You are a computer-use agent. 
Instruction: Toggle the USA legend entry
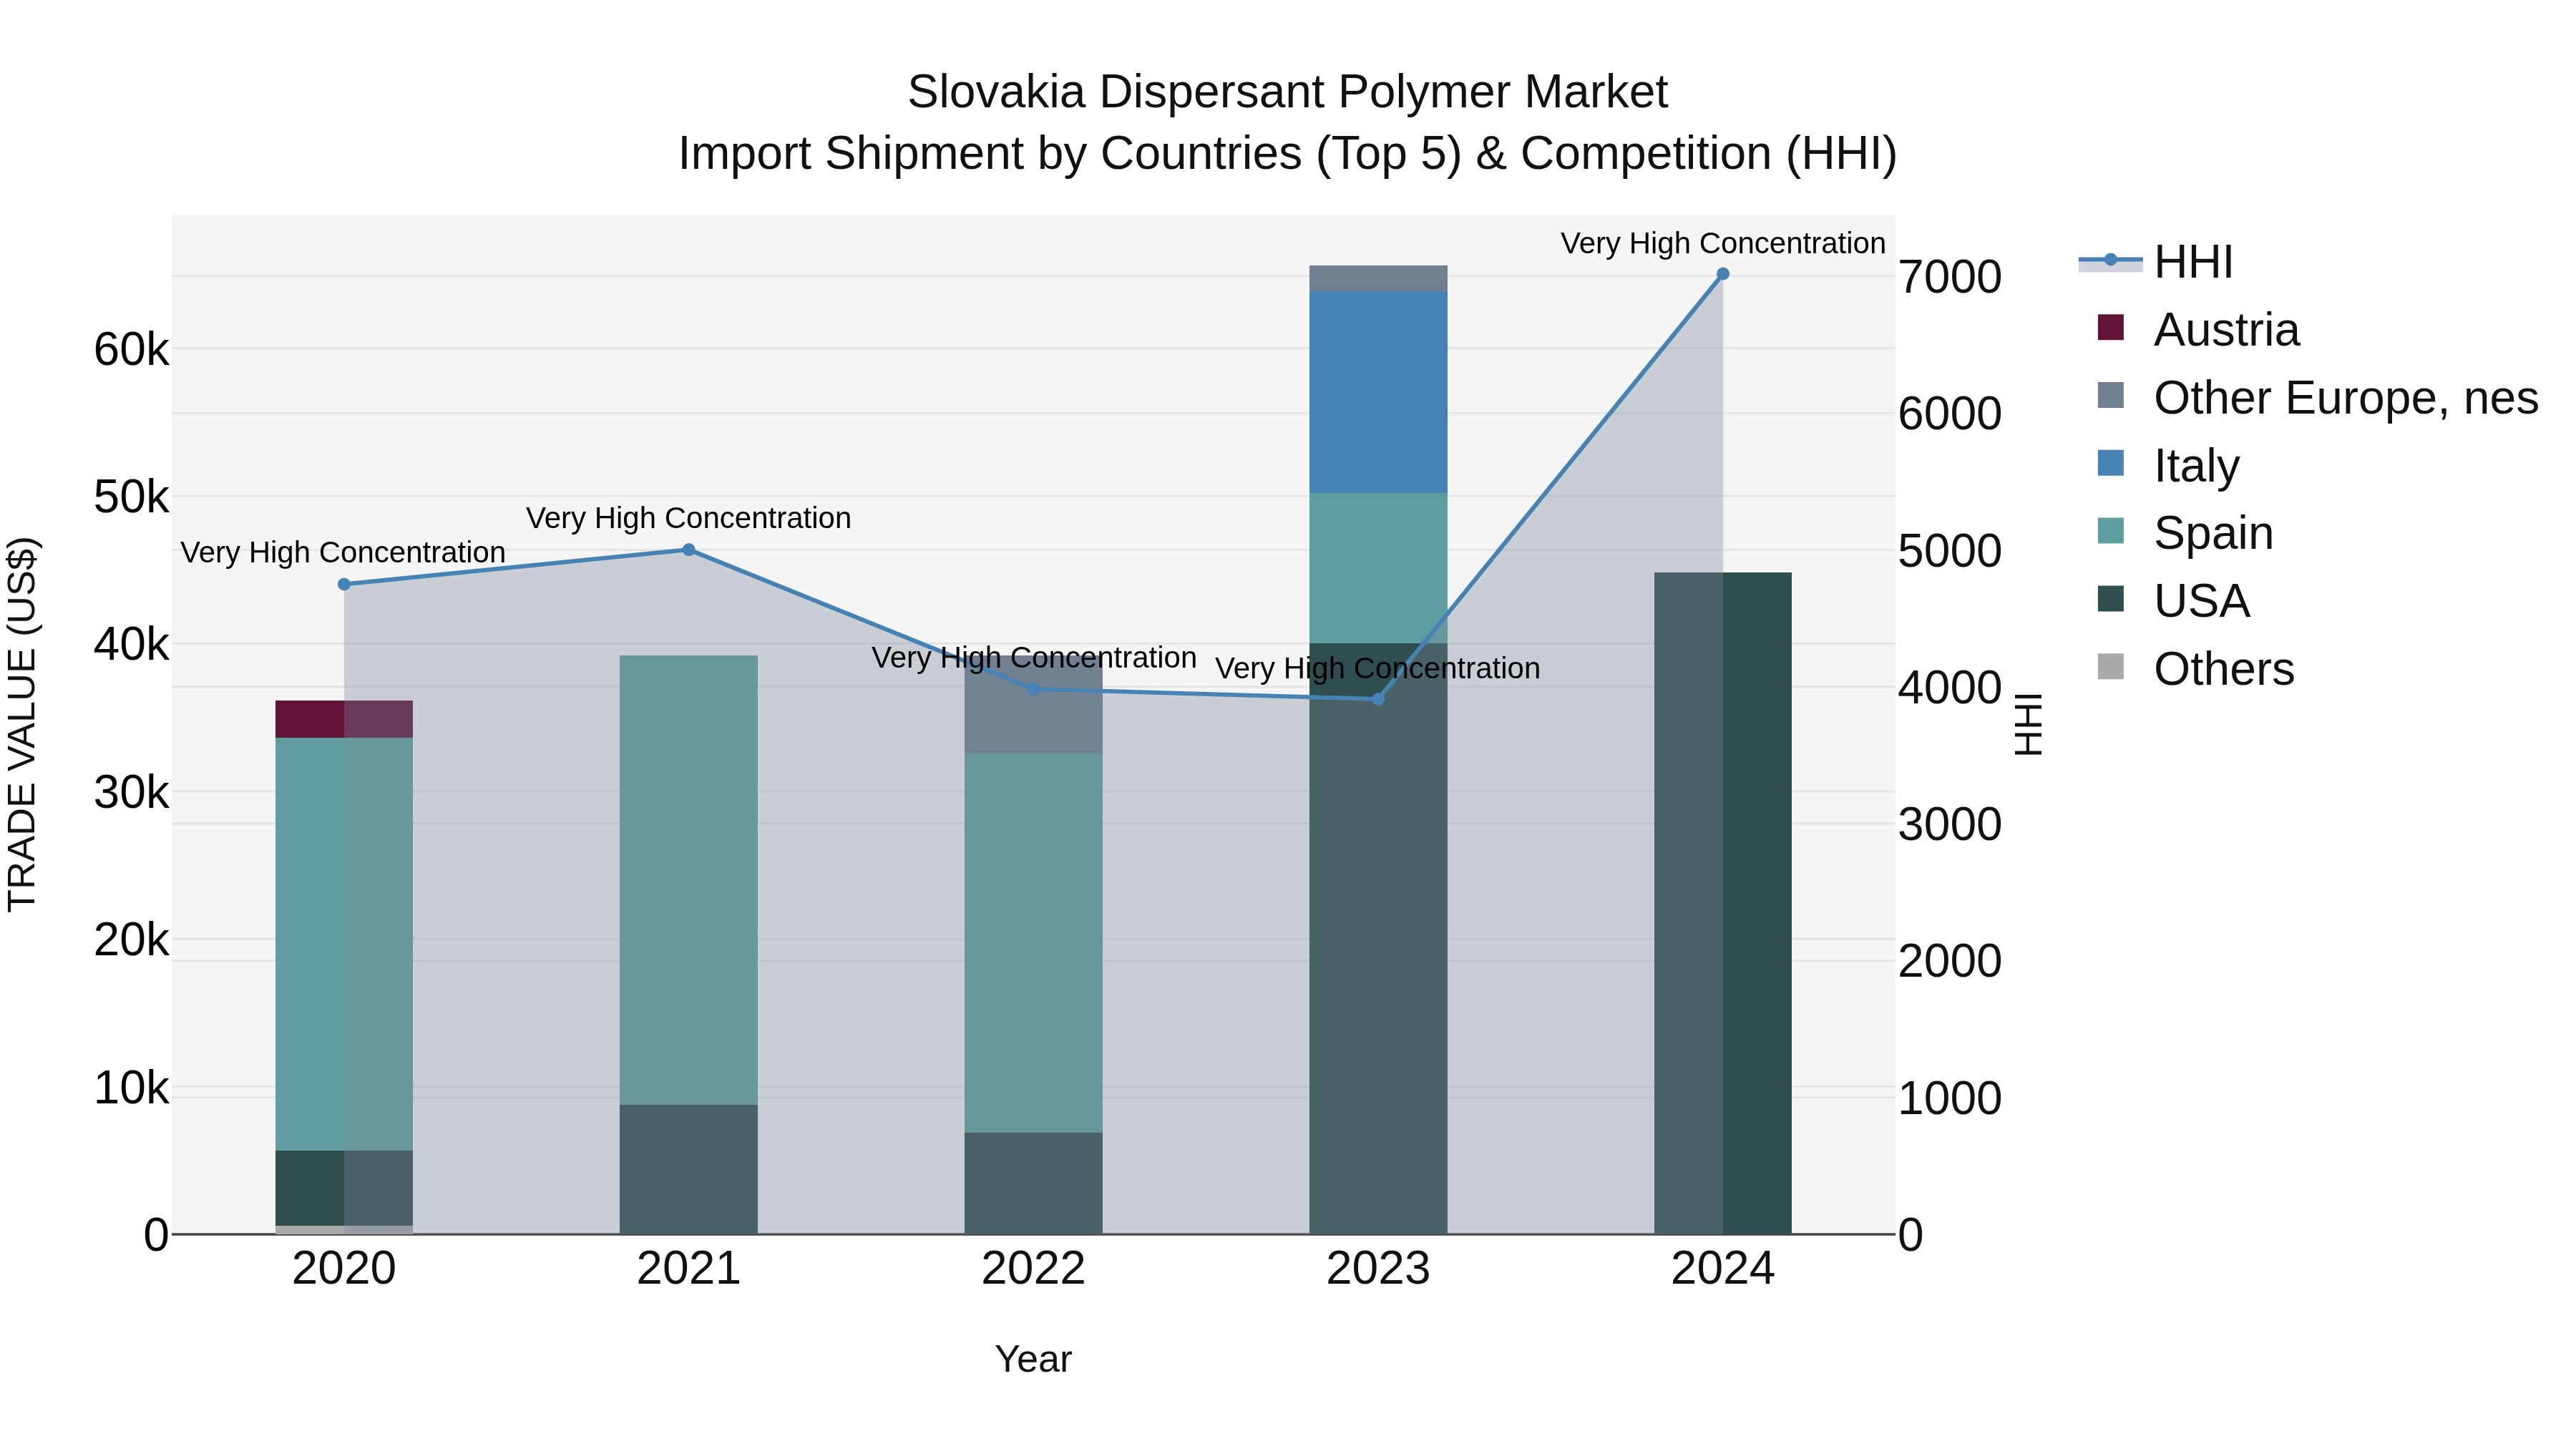[x=2173, y=600]
